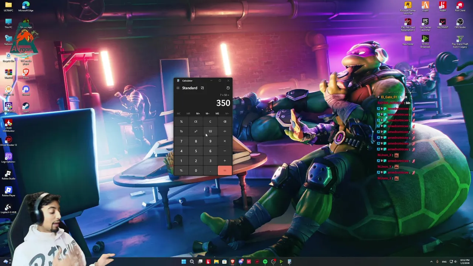The height and width of the screenshot is (266, 473).
Task: Click the M+ memory add button
Action: point(198,113)
